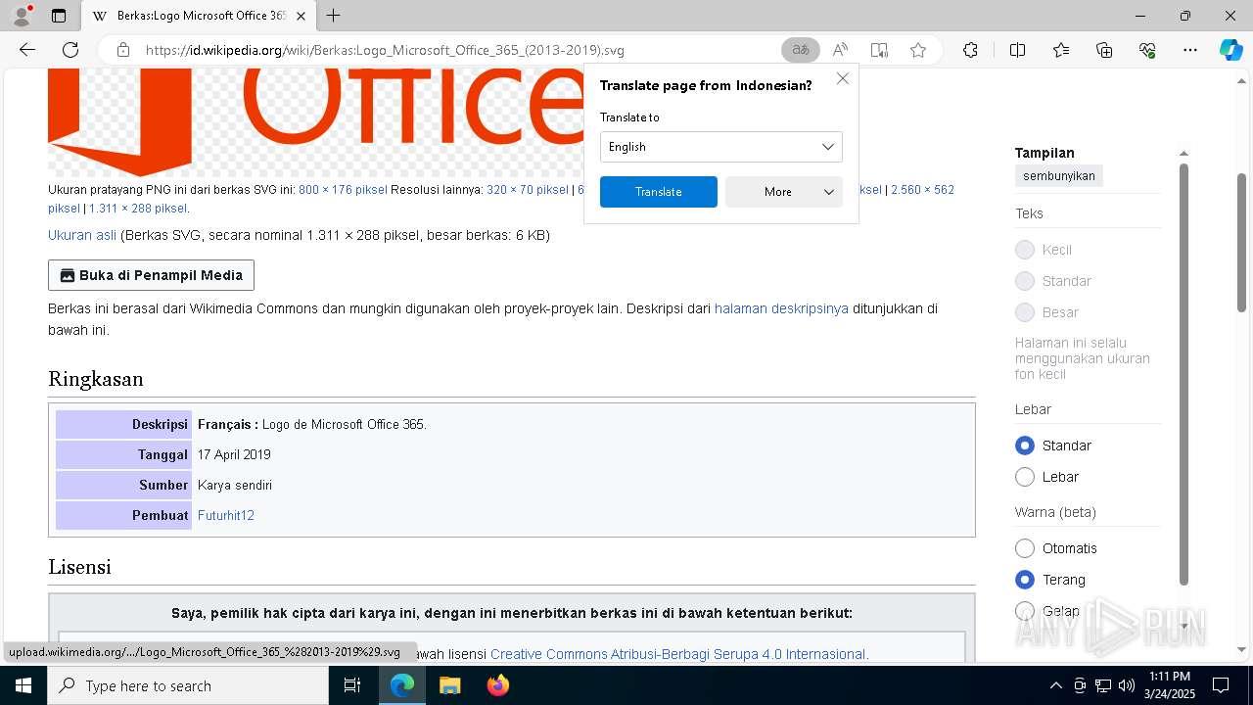Image resolution: width=1253 pixels, height=705 pixels.
Task: Click the sembunyikan button in Tampilan
Action: pos(1059,176)
